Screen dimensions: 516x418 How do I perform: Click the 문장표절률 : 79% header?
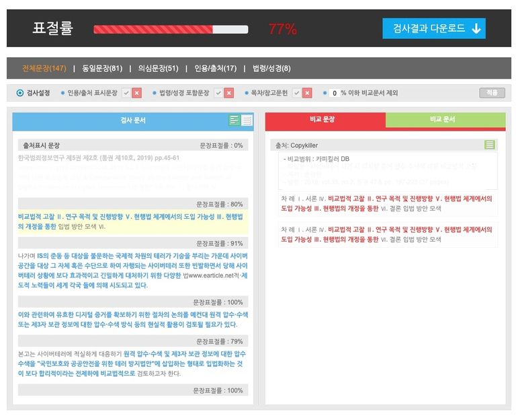[x=133, y=341]
